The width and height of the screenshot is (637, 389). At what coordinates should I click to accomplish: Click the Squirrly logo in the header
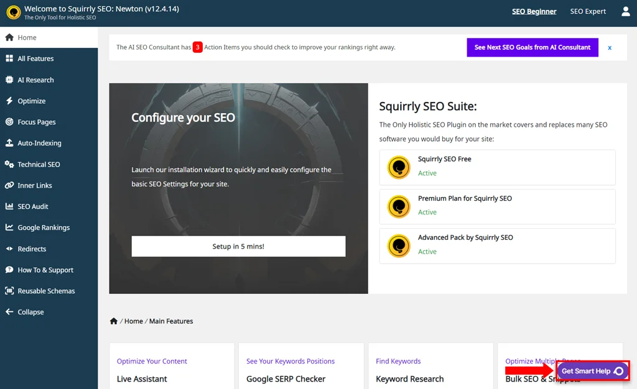click(14, 13)
